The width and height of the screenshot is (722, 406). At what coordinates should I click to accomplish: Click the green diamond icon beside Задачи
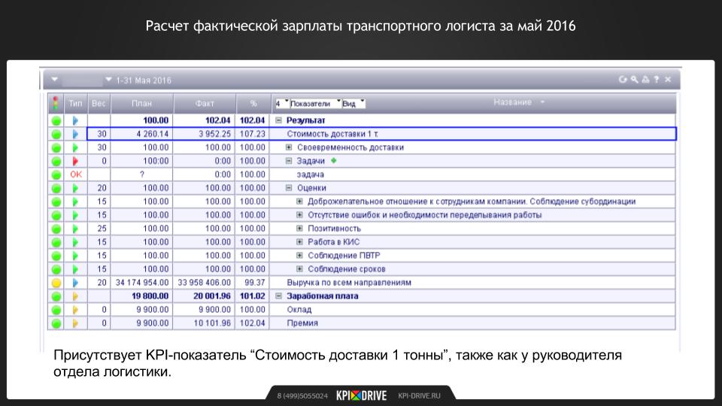(334, 161)
